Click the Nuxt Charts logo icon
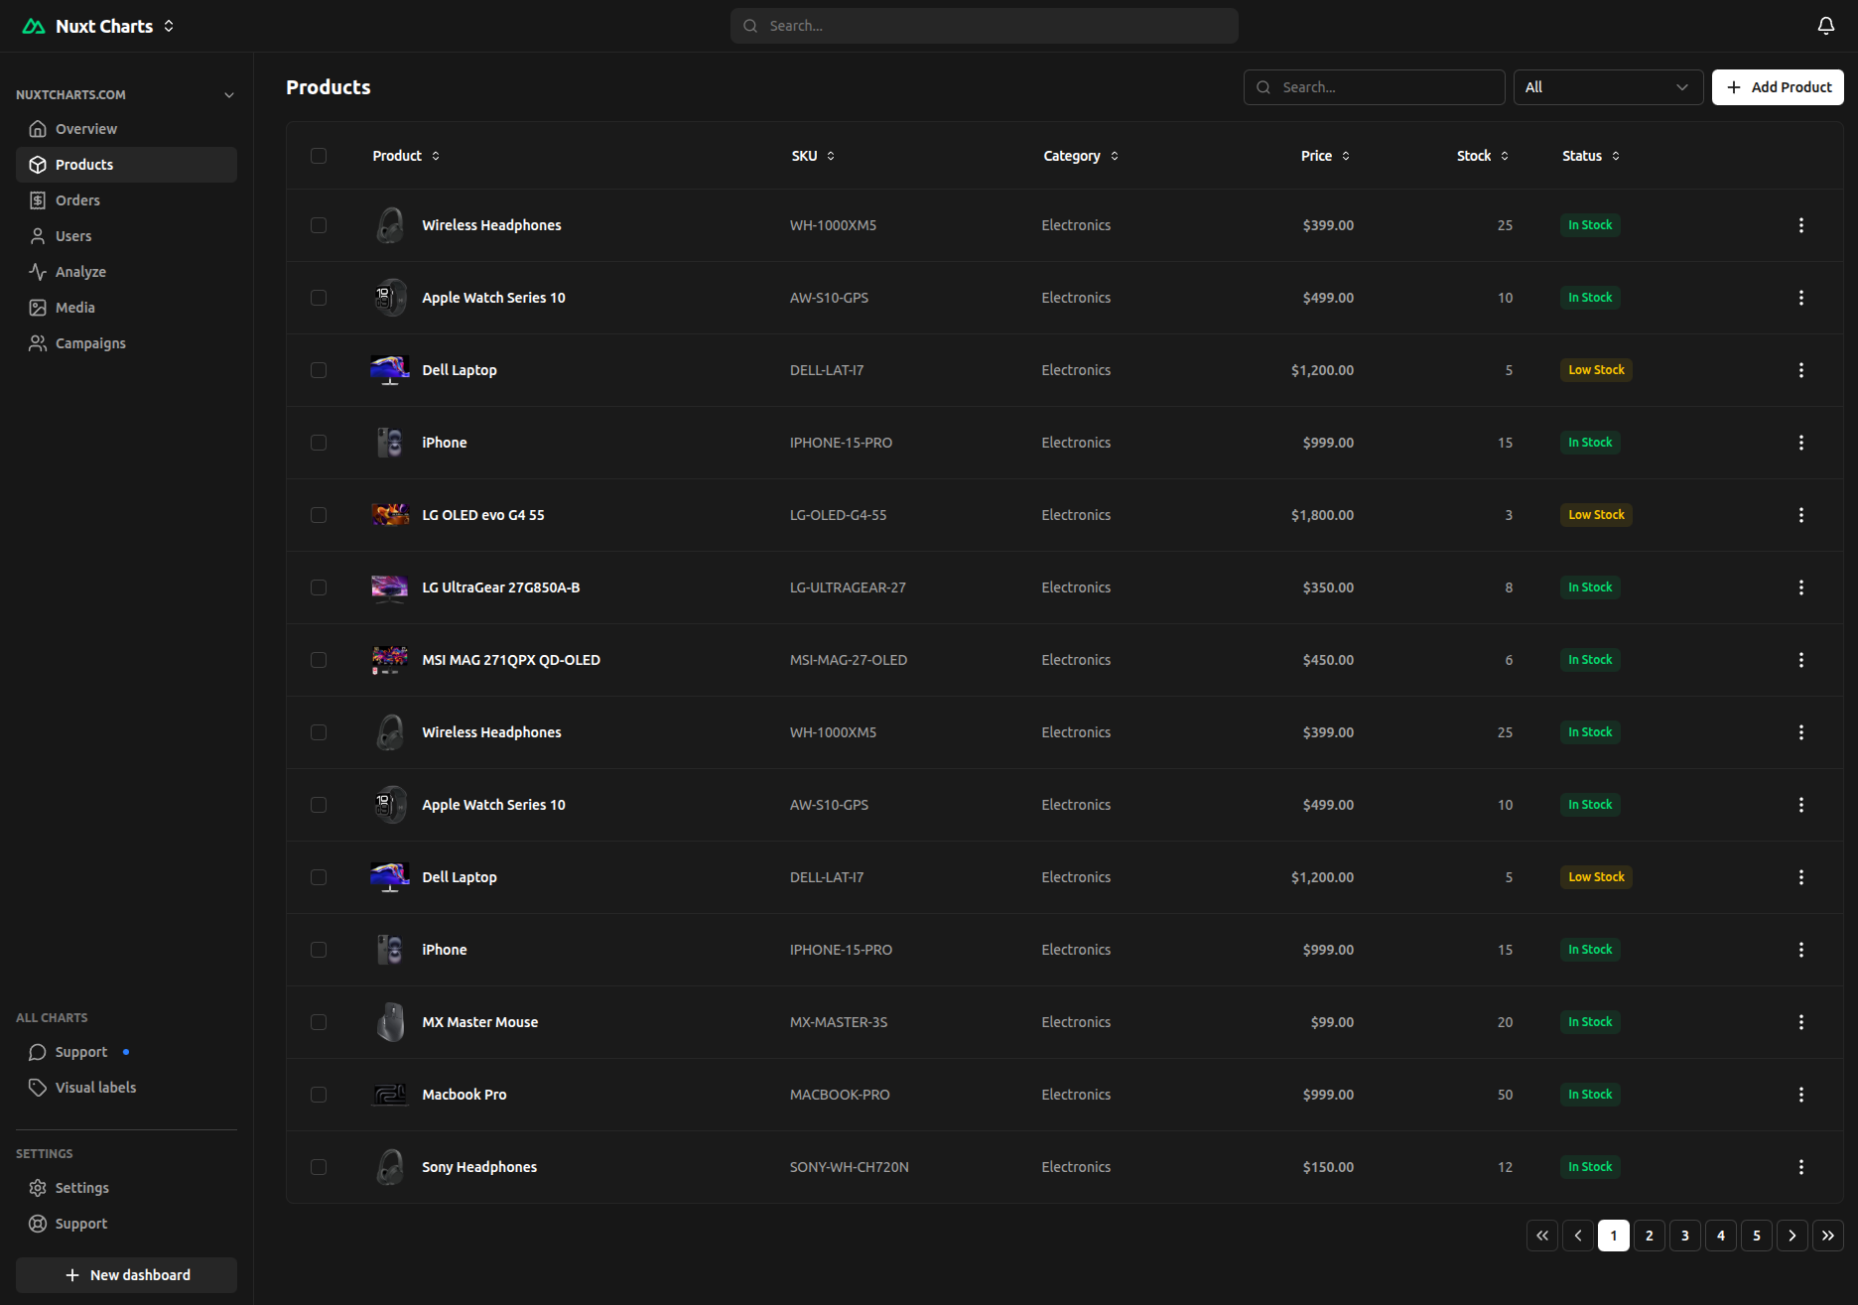 pyautogui.click(x=34, y=26)
